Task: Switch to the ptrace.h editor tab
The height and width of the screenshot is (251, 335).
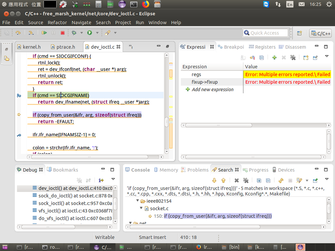Action: 63,47
